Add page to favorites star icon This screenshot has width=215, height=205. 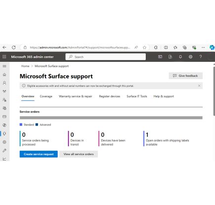[x=144, y=47]
